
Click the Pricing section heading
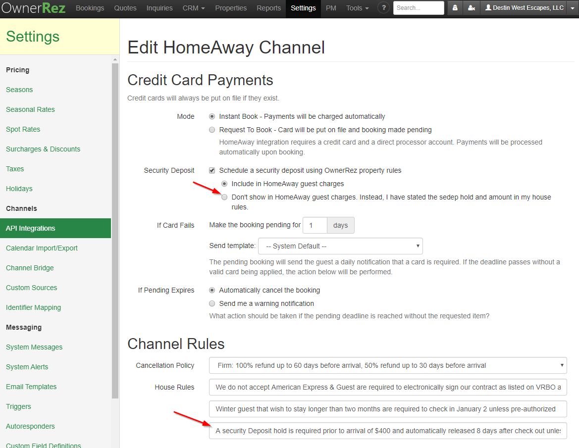[17, 70]
